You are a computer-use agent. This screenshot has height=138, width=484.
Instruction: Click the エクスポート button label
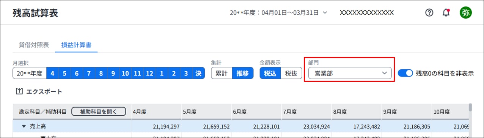(44, 92)
